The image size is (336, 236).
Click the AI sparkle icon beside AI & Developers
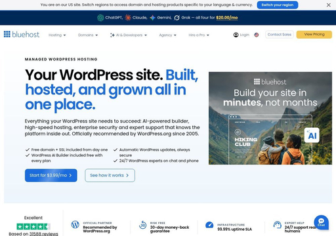point(112,35)
